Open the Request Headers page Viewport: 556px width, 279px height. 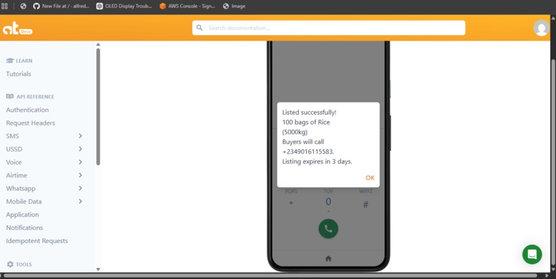tap(30, 123)
